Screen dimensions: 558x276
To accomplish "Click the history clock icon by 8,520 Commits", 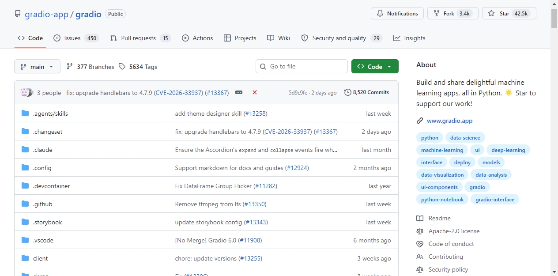I will (348, 92).
